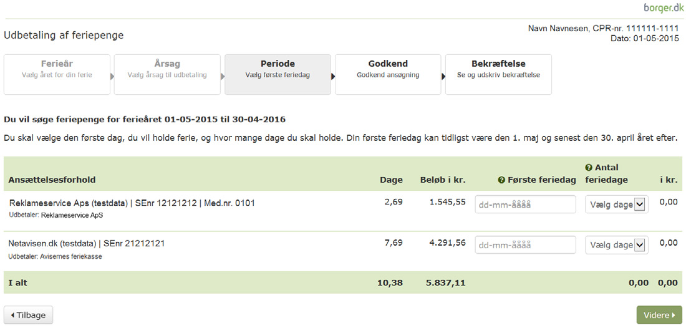Screen dimensions: 686x328
Task: Select the Årsag step tab
Action: click(x=167, y=74)
